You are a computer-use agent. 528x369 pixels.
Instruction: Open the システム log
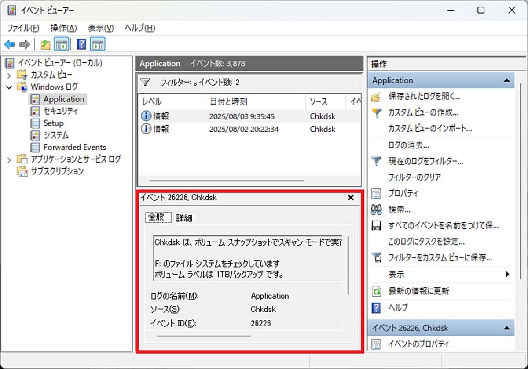pyautogui.click(x=56, y=135)
